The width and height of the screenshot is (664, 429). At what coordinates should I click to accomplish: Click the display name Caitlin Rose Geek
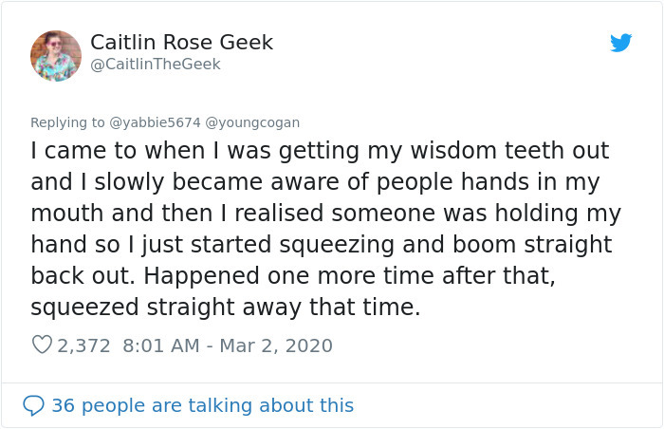point(181,42)
